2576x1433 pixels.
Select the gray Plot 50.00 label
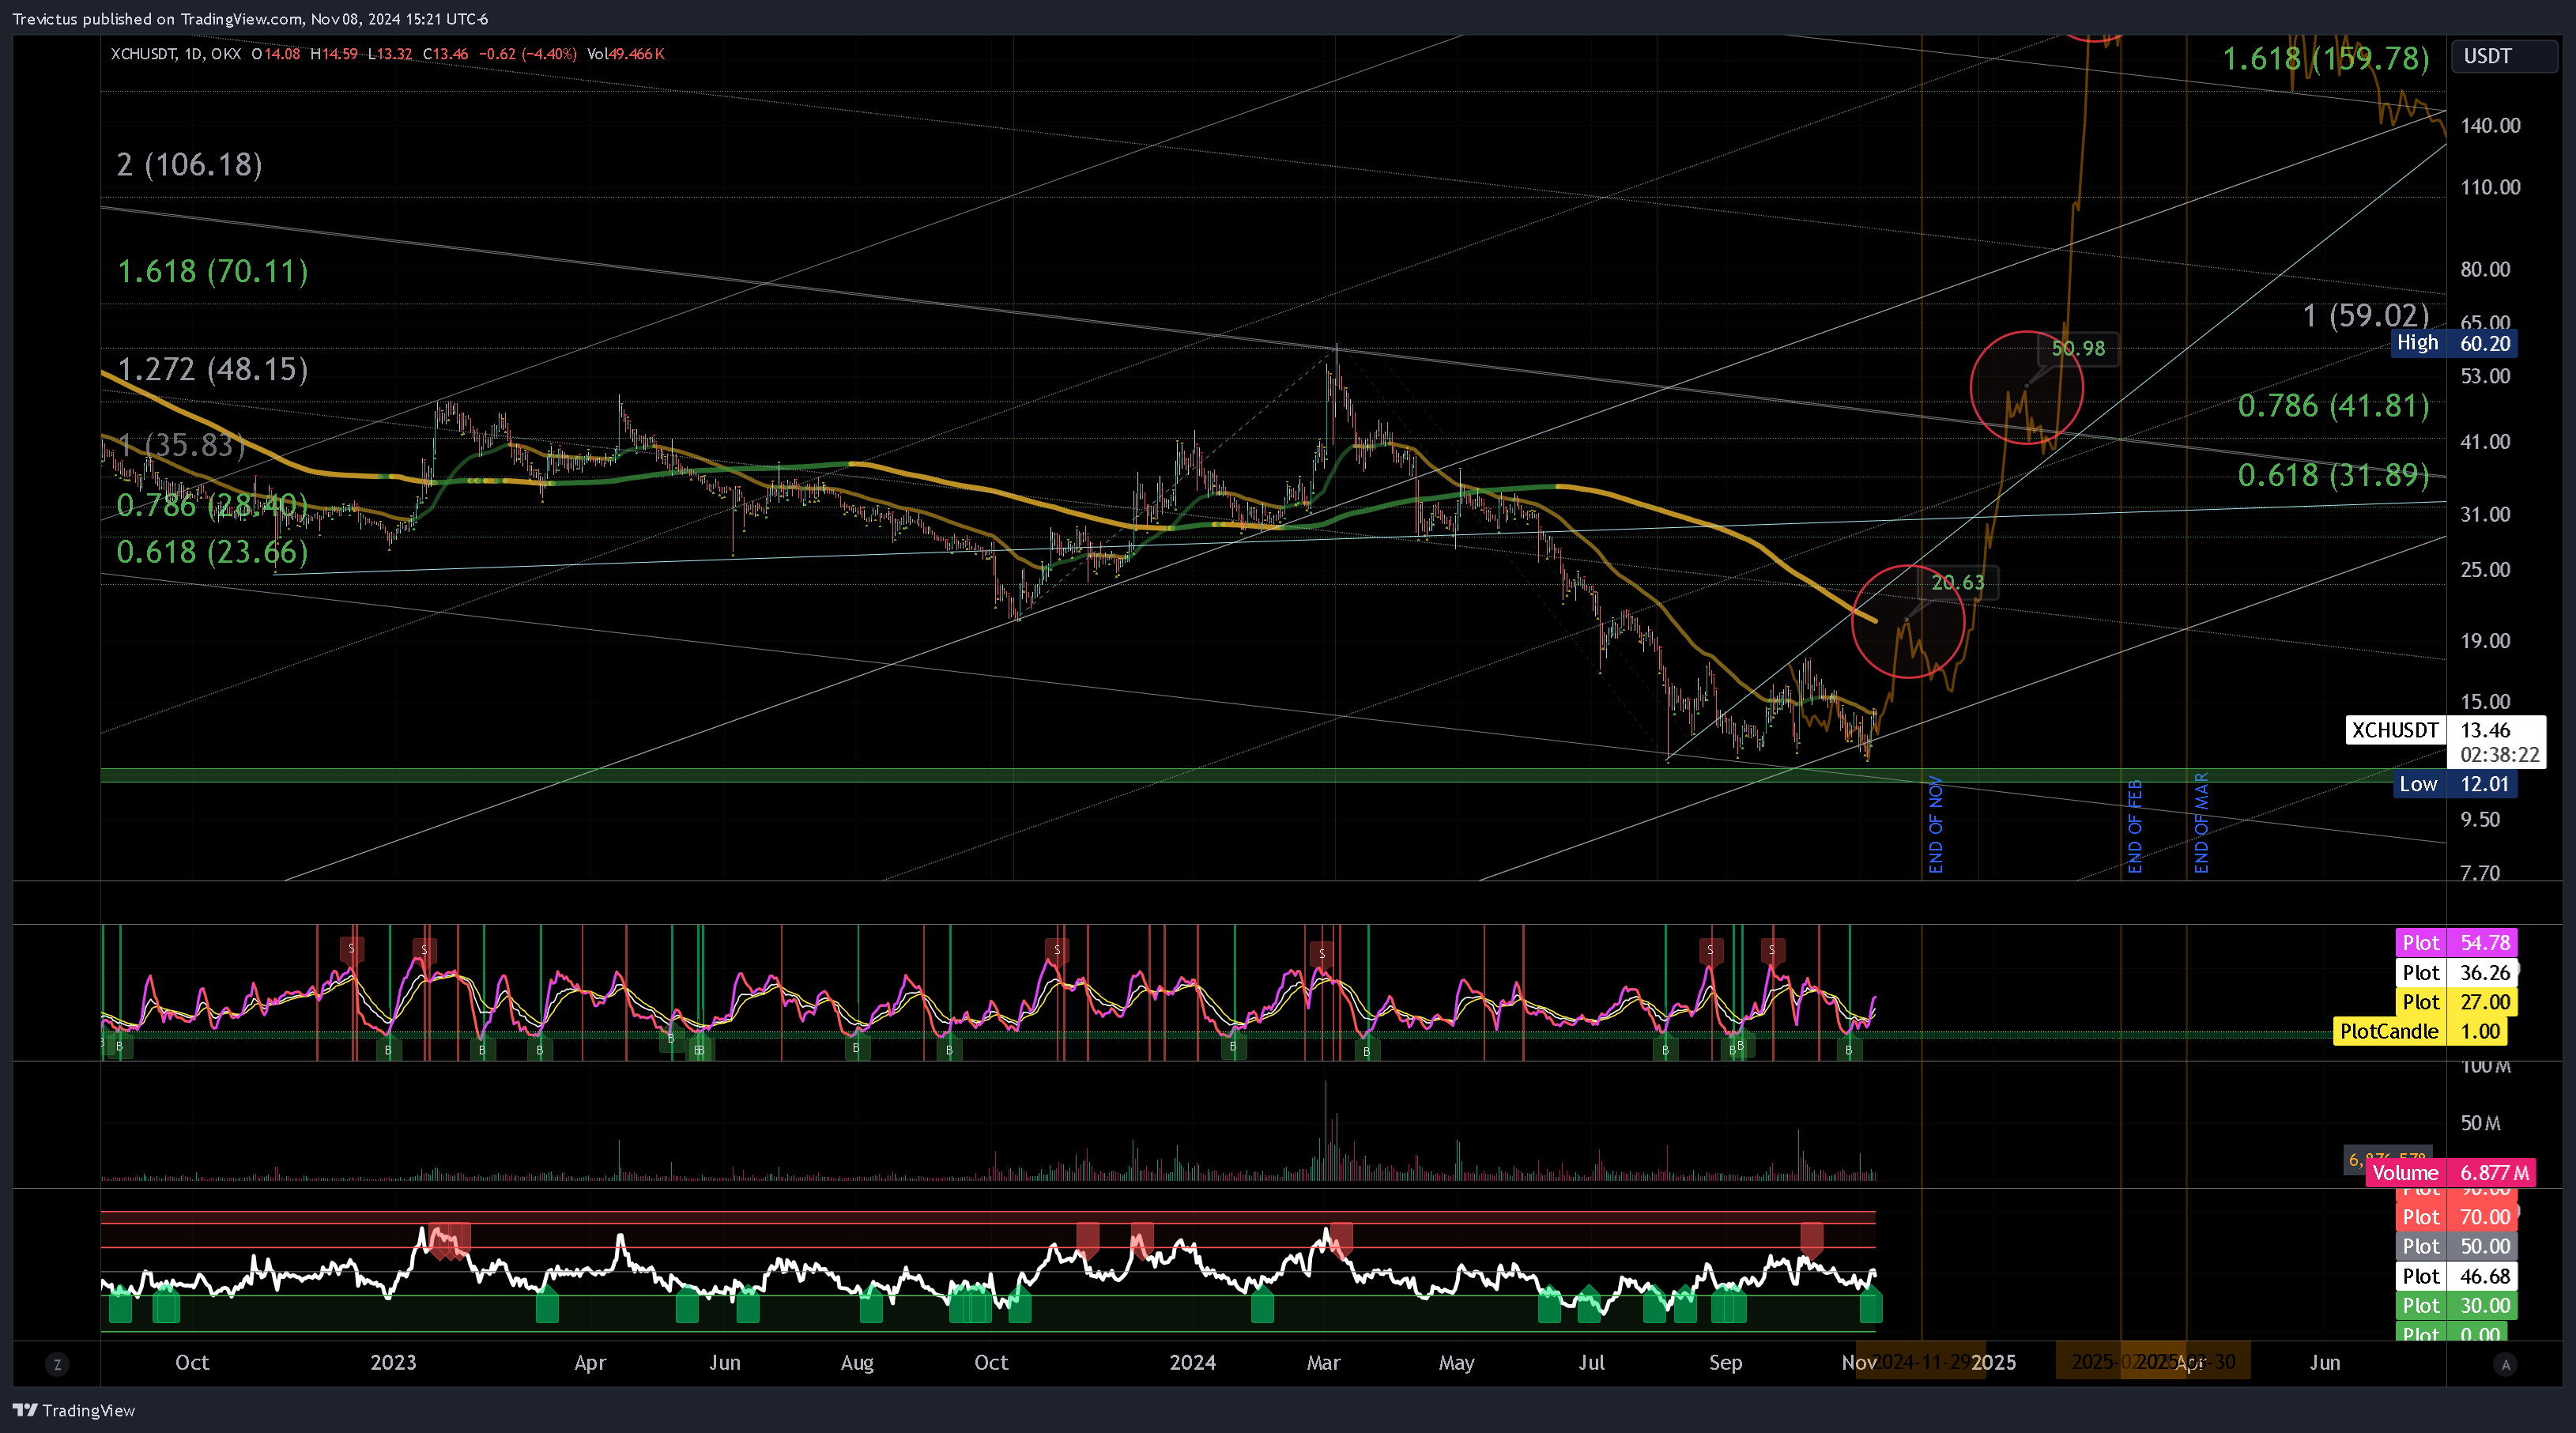[2455, 1246]
